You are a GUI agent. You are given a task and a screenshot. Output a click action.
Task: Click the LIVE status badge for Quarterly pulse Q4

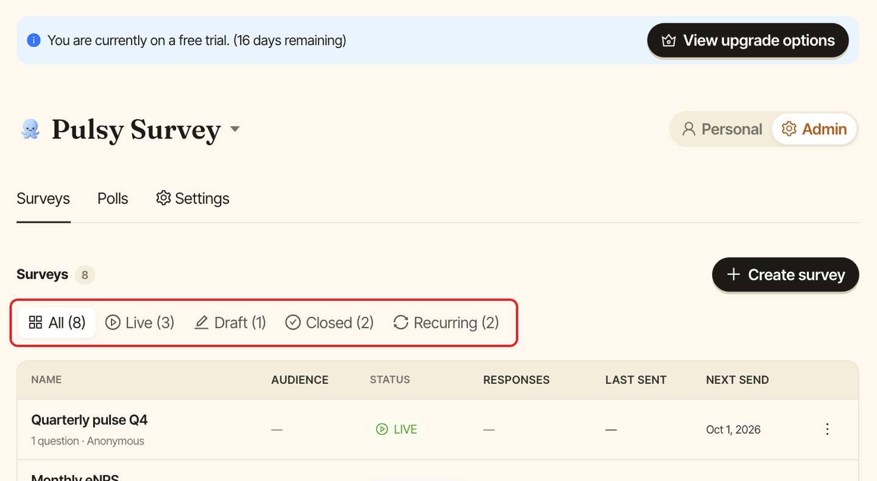pyautogui.click(x=397, y=429)
